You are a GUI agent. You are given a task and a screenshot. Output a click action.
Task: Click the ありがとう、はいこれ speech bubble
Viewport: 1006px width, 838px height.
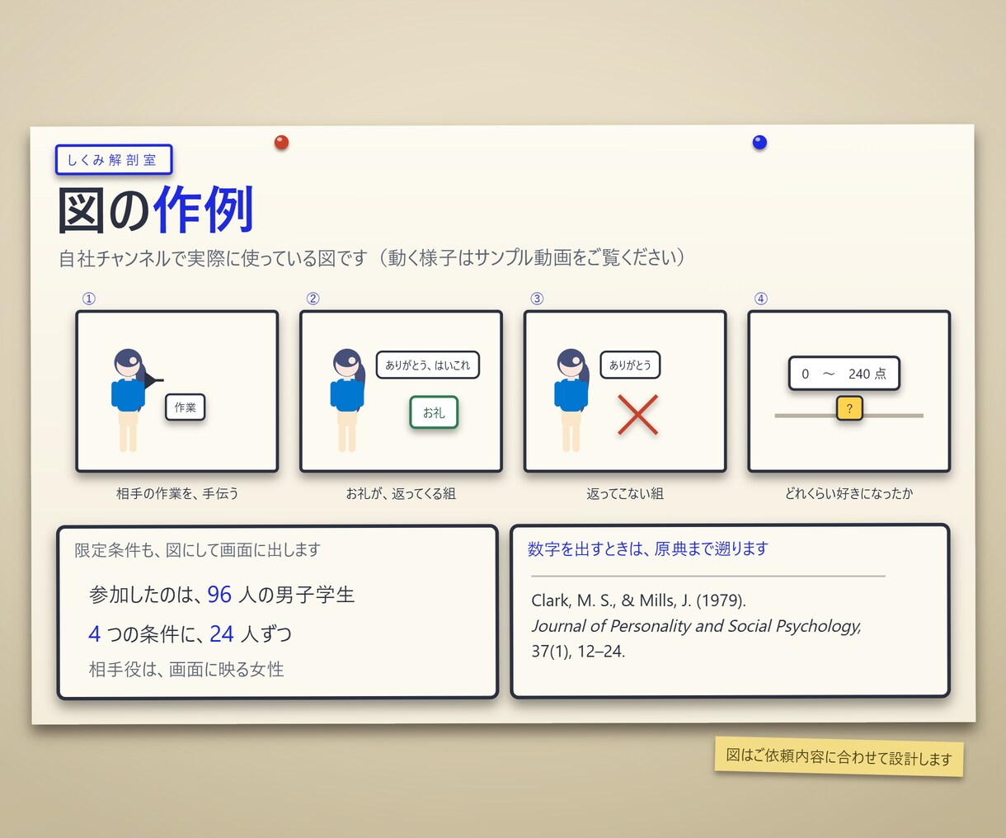(428, 365)
